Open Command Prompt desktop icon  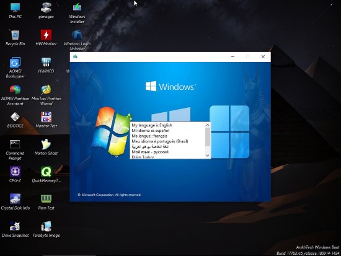pyautogui.click(x=15, y=150)
